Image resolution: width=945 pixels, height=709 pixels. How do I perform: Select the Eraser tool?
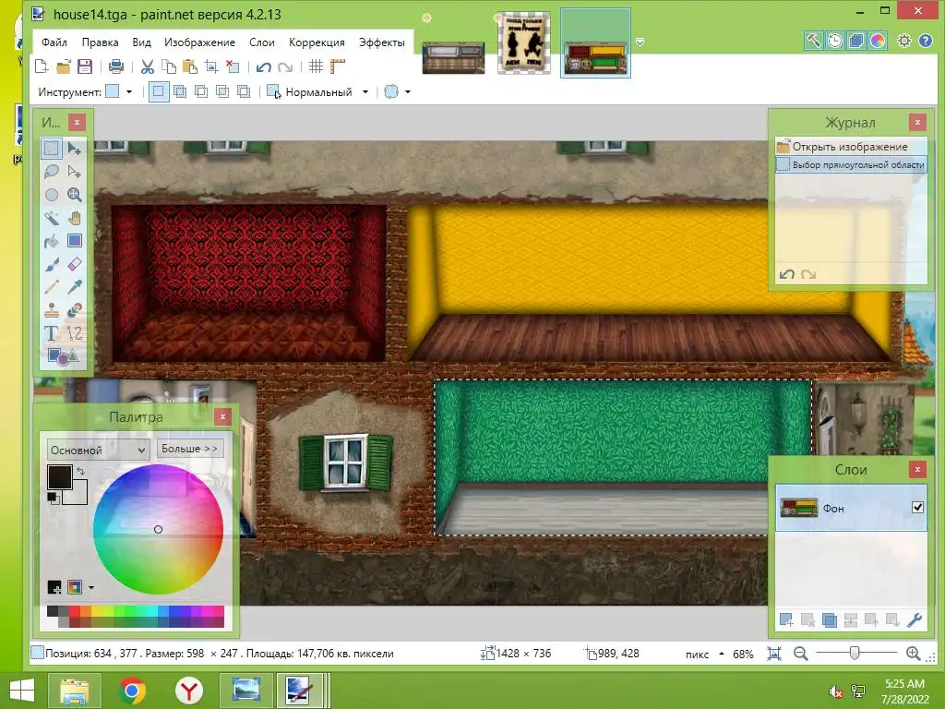pyautogui.click(x=75, y=264)
